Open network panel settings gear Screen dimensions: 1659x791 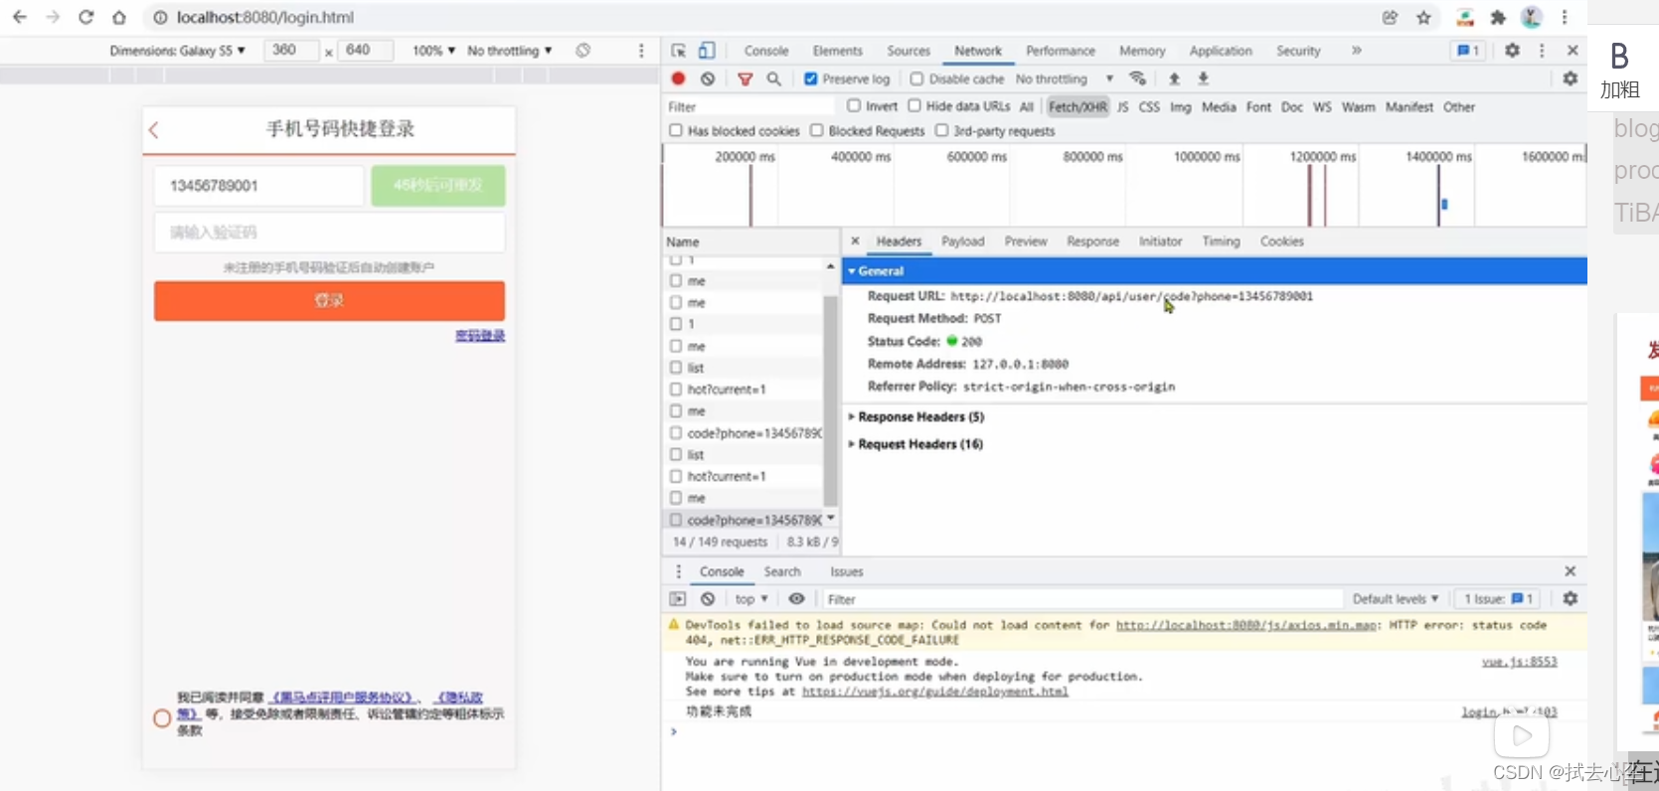click(x=1571, y=79)
